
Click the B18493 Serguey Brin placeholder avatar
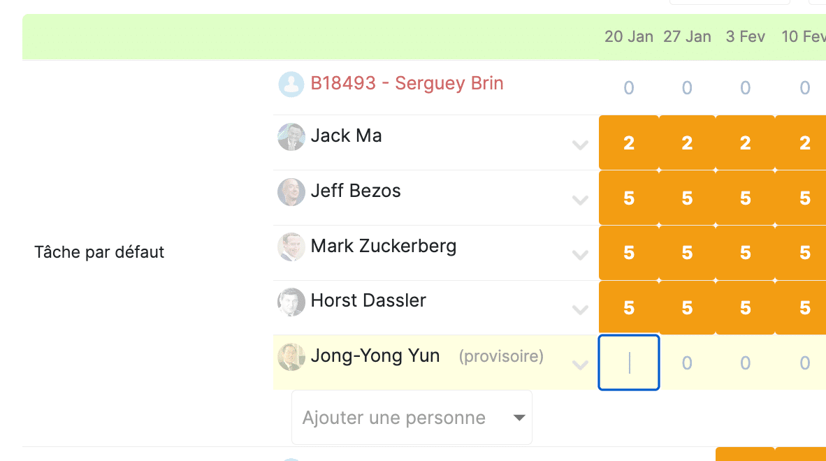tap(291, 85)
